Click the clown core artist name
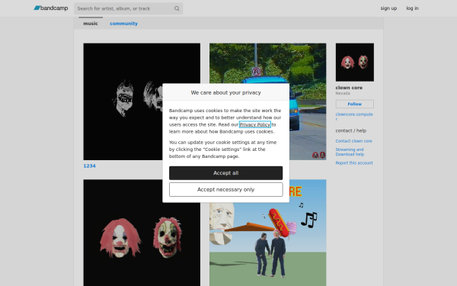Viewport: 457px width, 286px height. [x=349, y=88]
